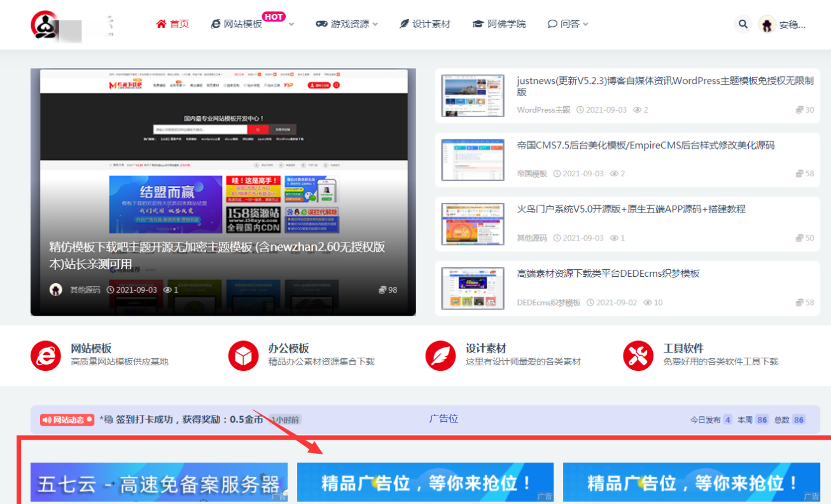Screen dimensions: 831x504
Task: Click the large featured post image
Action: click(x=223, y=192)
